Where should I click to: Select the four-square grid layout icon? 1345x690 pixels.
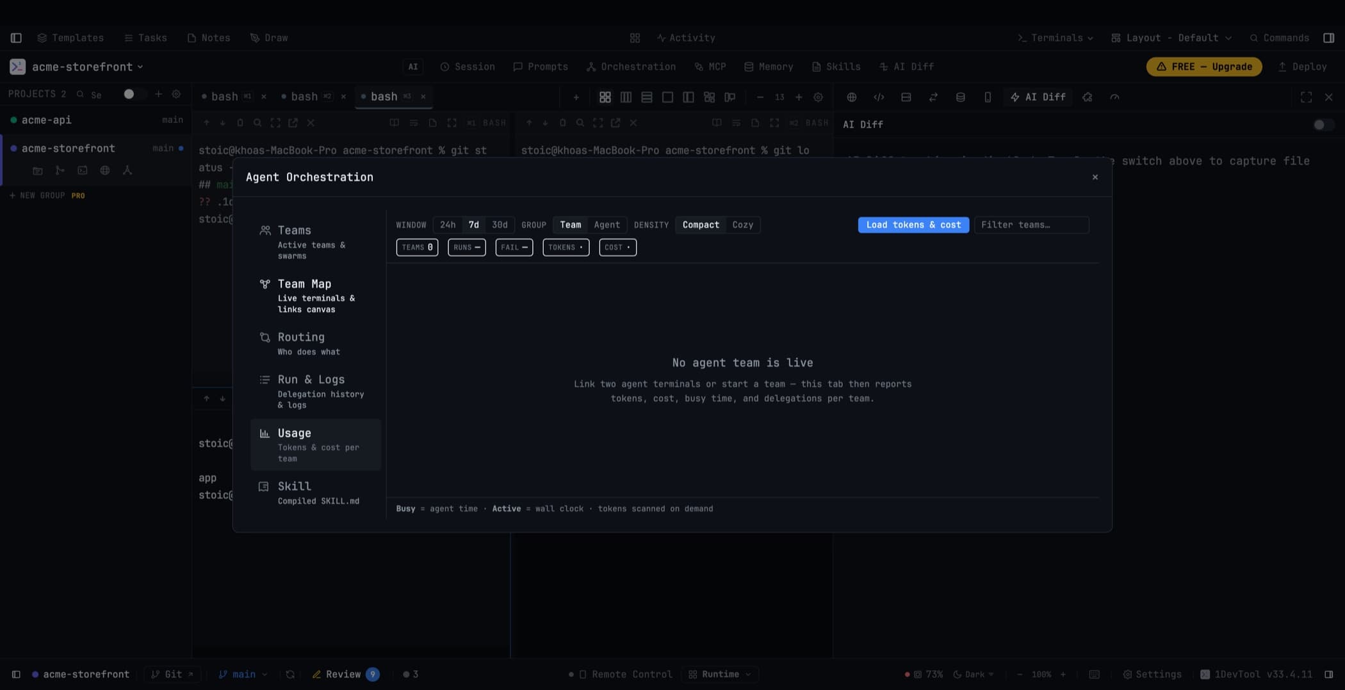(605, 97)
